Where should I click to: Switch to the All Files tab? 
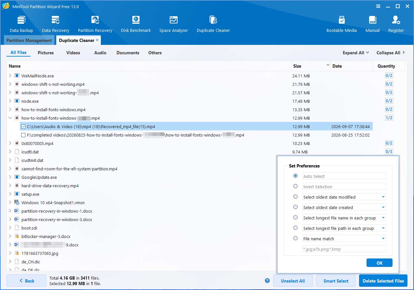tap(19, 52)
